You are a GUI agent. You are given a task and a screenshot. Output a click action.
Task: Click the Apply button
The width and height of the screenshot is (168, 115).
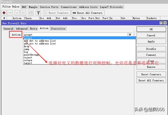point(151,41)
